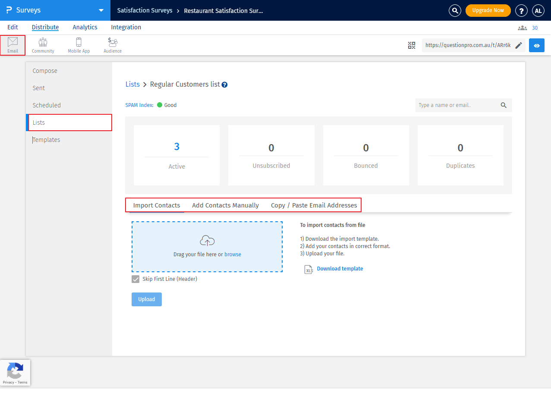Select the Community distribution icon

click(43, 45)
